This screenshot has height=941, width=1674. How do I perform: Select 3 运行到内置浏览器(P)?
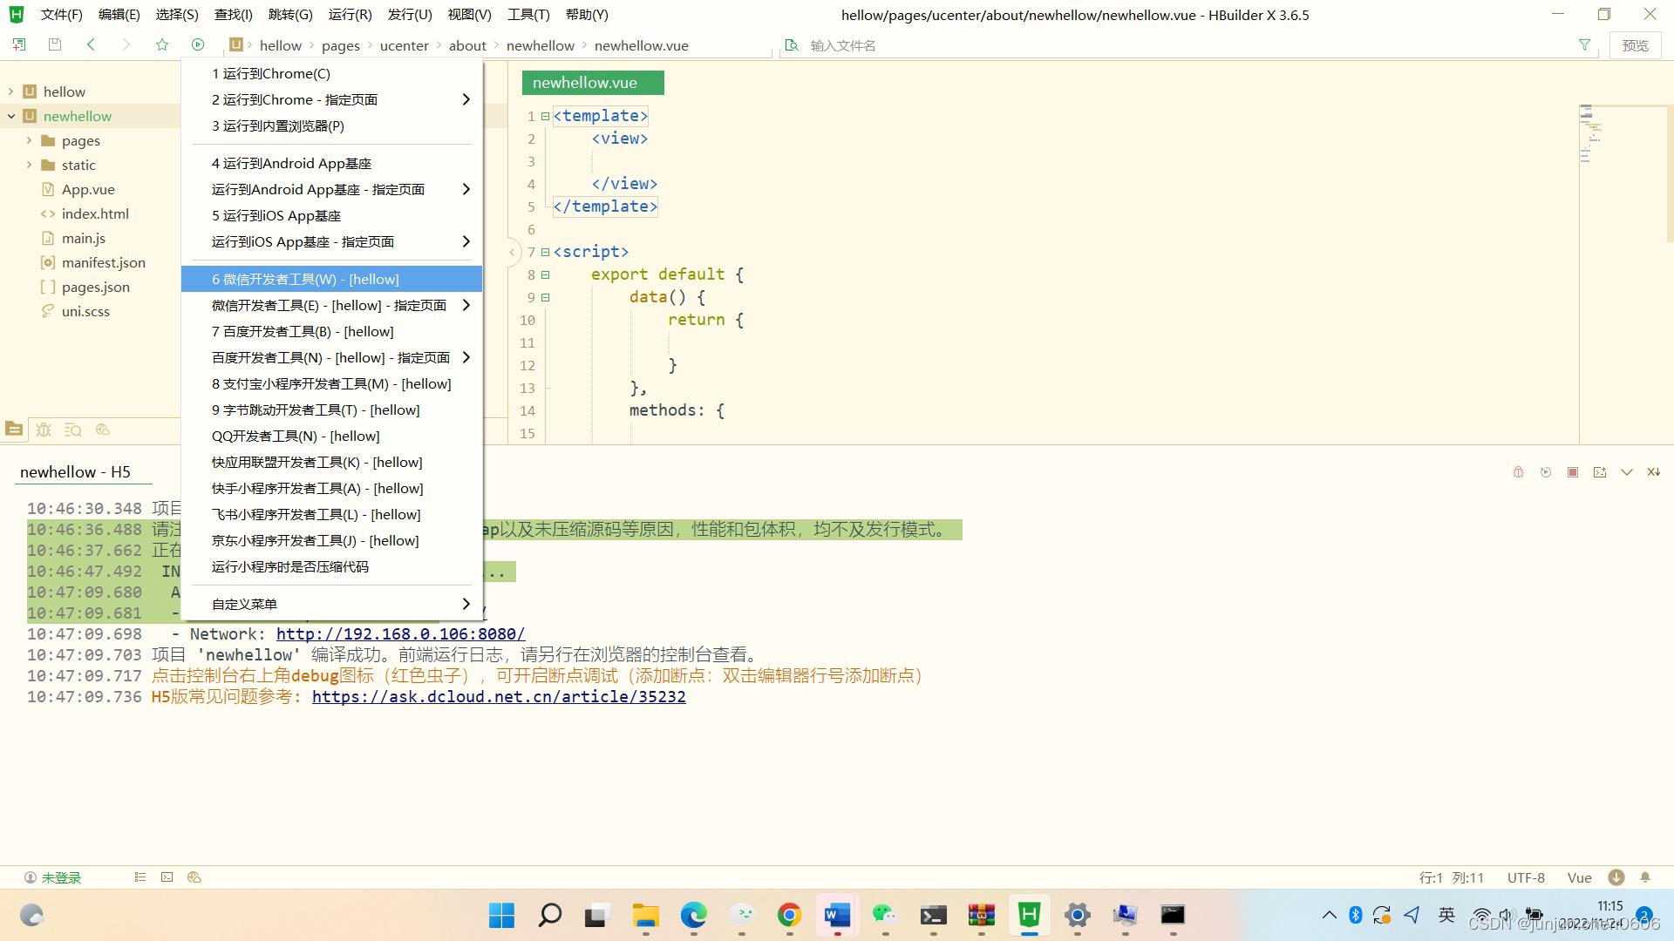click(331, 125)
